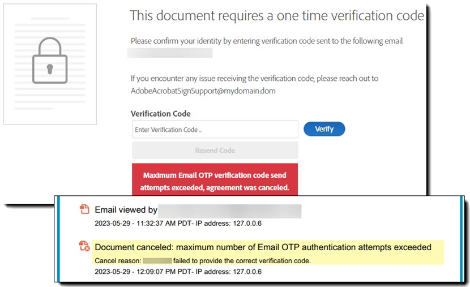Click the Email viewed event icon
Image resolution: width=470 pixels, height=287 pixels.
coord(84,210)
